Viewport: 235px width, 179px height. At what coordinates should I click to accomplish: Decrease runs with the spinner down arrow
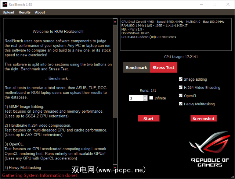coord(145,99)
